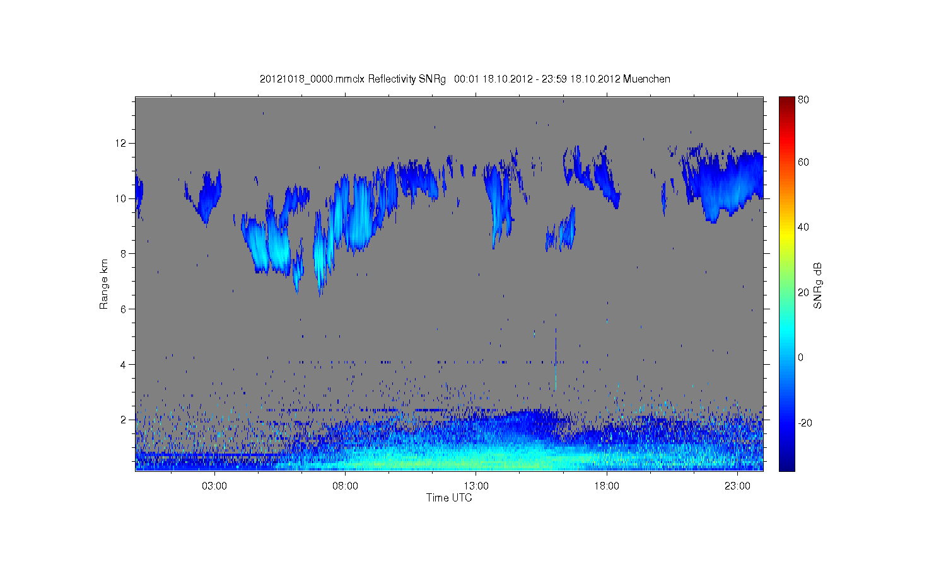The height and width of the screenshot is (567, 946).
Task: Click the colorbar value 60
Action: pos(803,162)
